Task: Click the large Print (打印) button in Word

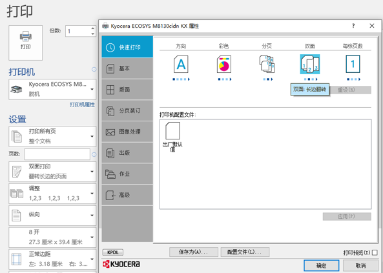Action: click(25, 43)
